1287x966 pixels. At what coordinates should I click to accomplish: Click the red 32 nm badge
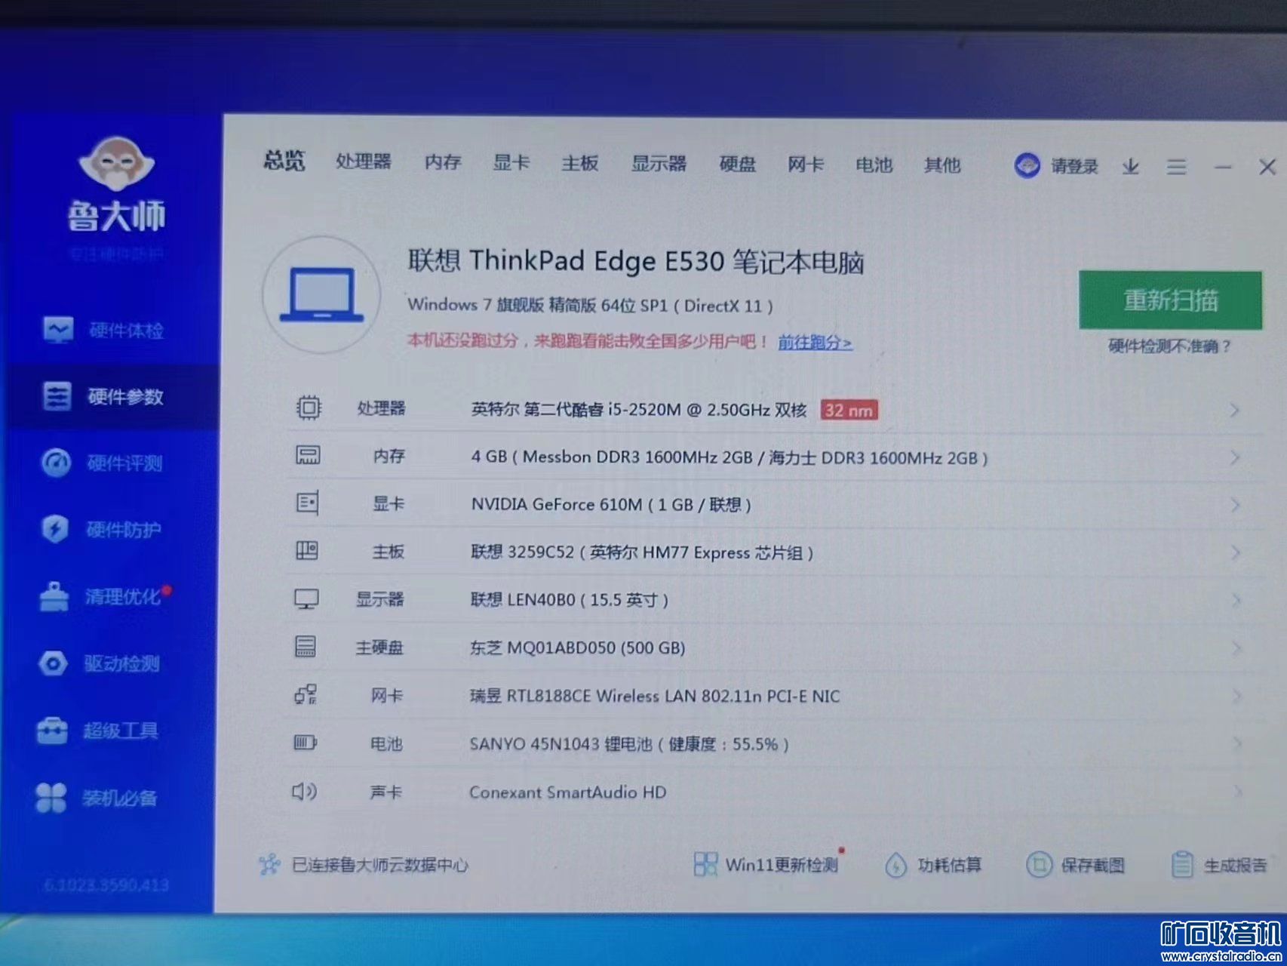point(849,410)
